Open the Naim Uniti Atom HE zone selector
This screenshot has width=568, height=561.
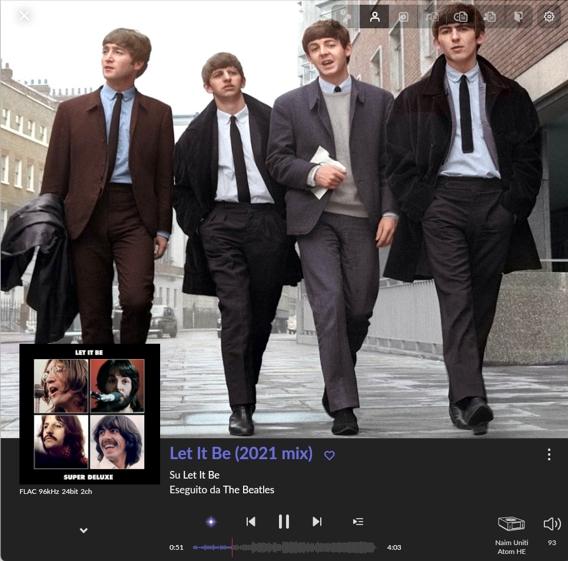click(511, 533)
